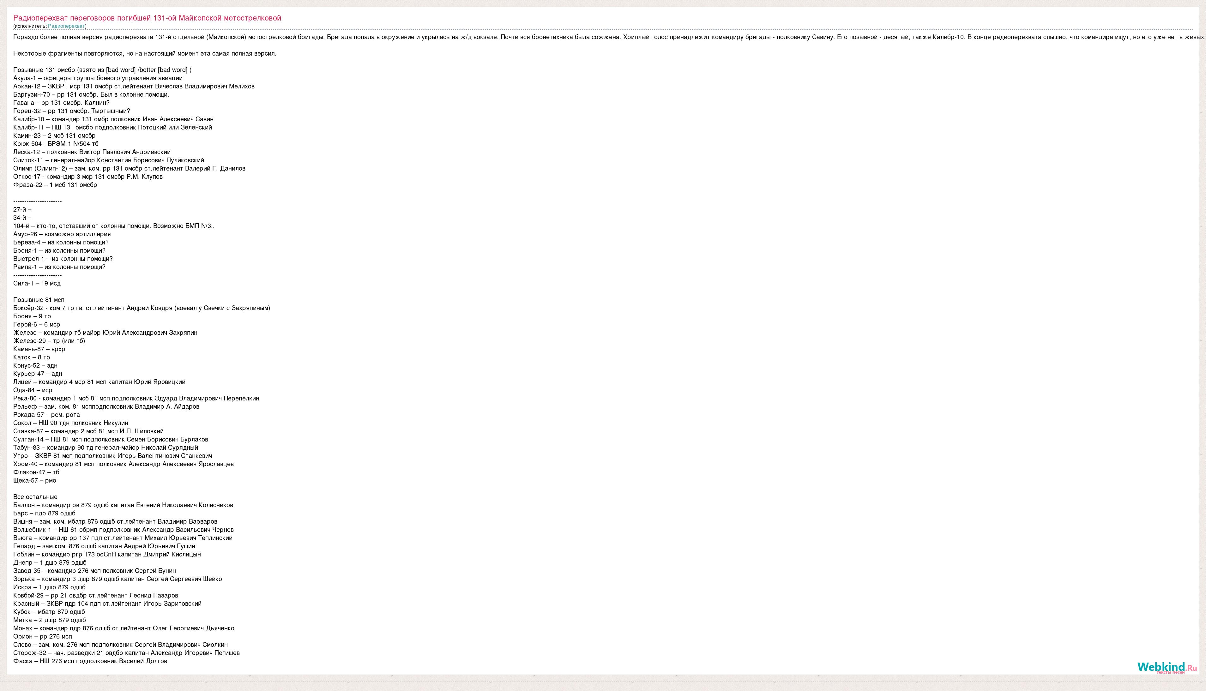Viewport: 1206px width, 691px height.
Task: Click the Webkind.Ru logo
Action: pyautogui.click(x=1167, y=667)
